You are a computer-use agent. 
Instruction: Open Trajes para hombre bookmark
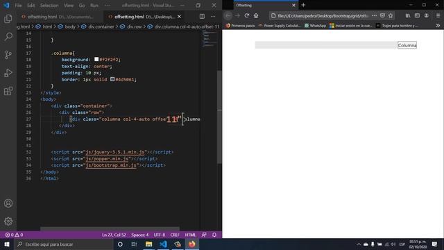(397, 26)
